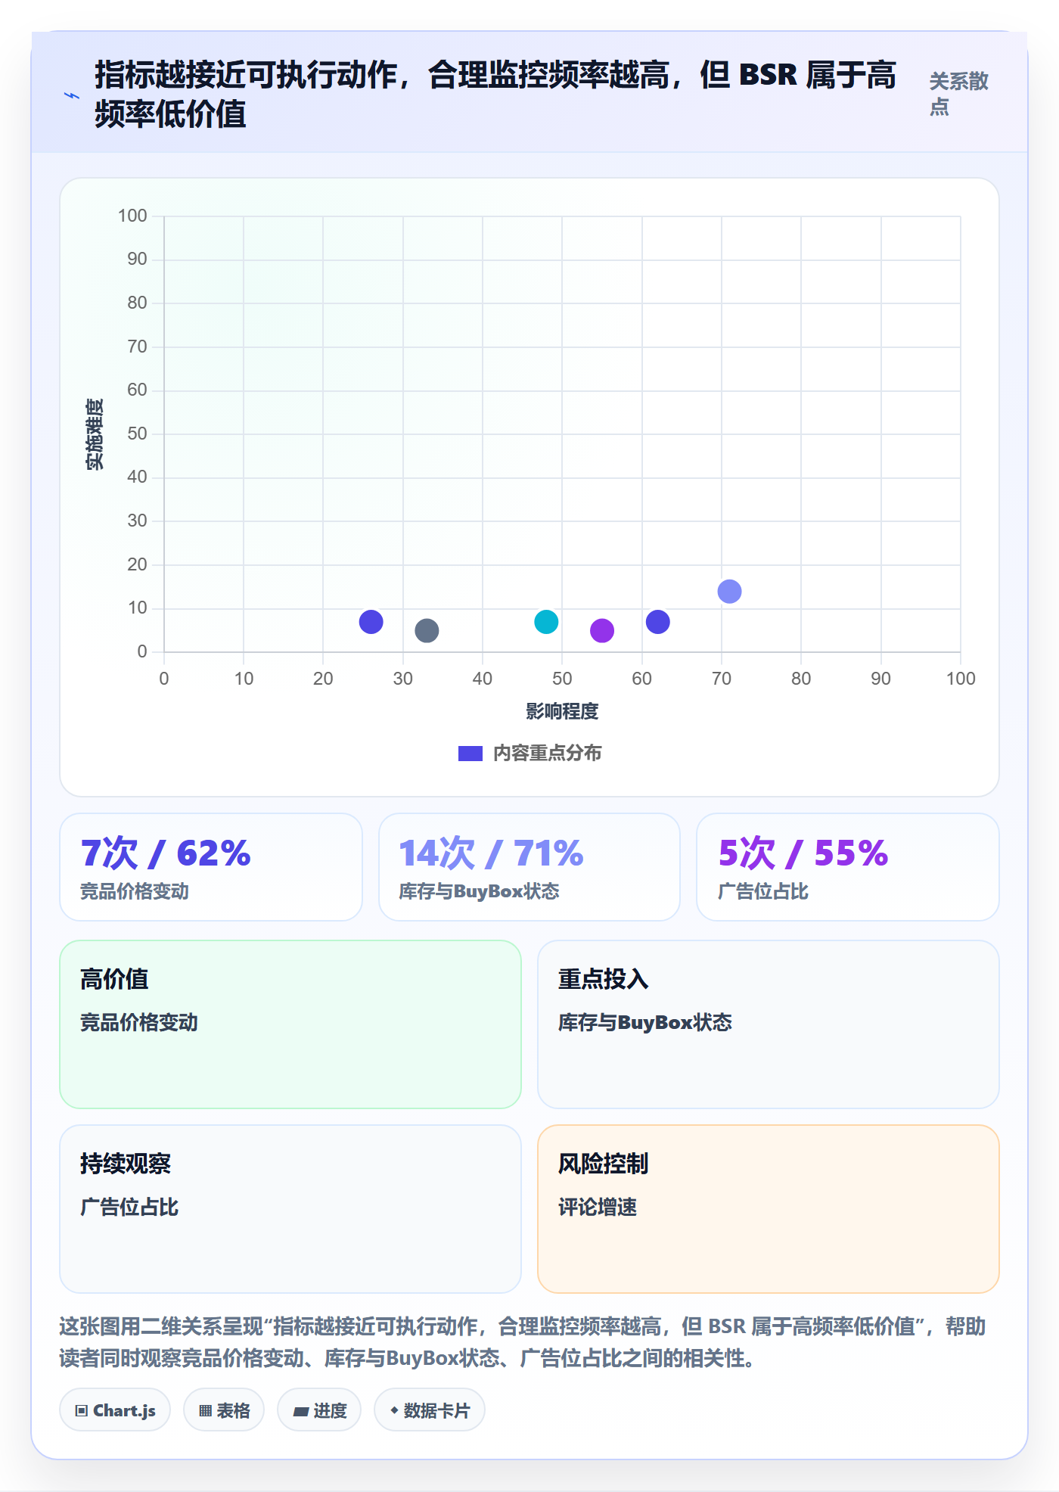Viewport: 1059px width, 1492px height.
Task: Click the x-axis title '影响程度'
Action: (x=562, y=711)
